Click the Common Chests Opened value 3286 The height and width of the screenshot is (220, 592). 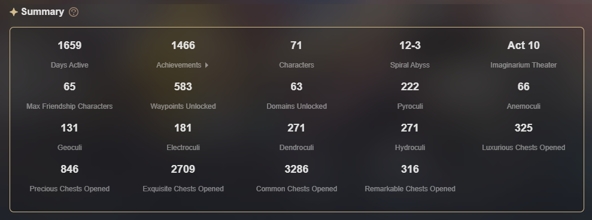point(296,169)
